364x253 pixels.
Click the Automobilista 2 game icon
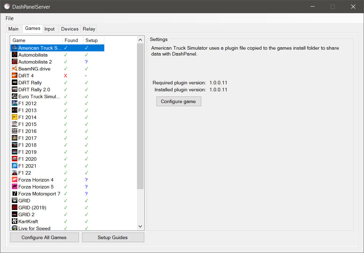click(x=15, y=62)
